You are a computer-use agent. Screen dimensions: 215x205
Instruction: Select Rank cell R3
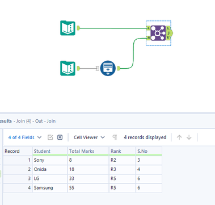[123, 169]
